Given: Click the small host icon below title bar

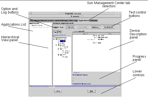Looking at the screenshot, I should click(x=71, y=16).
